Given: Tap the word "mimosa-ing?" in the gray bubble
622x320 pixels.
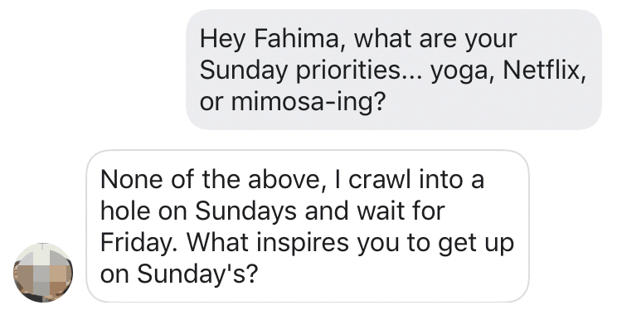Looking at the screenshot, I should [309, 102].
